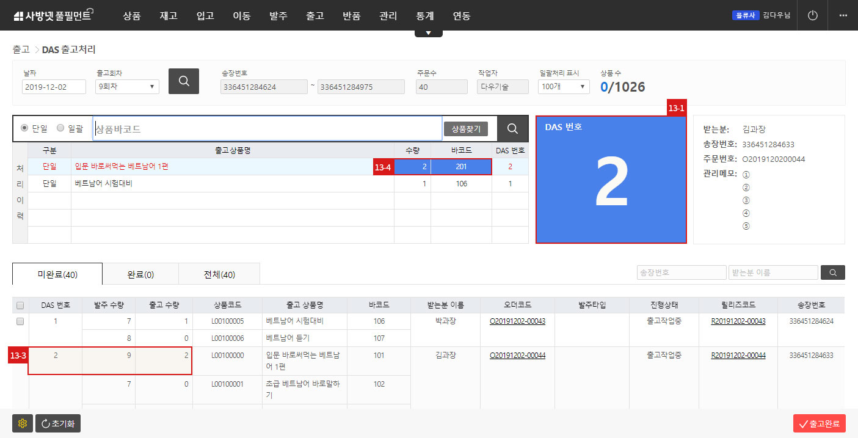Open settings with the gear icon bottom left
The image size is (858, 438).
(x=23, y=423)
